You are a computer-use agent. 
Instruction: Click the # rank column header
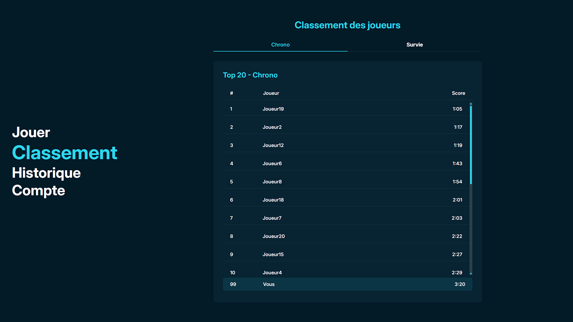[232, 93]
